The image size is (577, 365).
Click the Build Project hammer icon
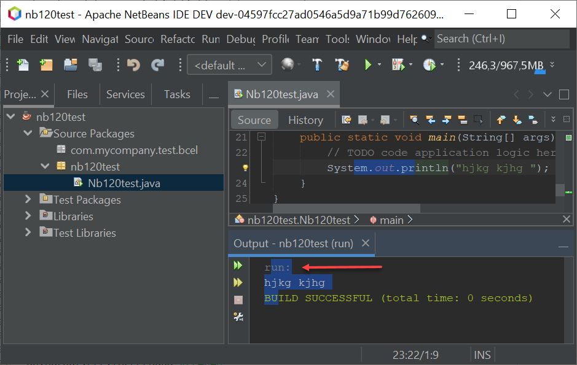tap(317, 65)
